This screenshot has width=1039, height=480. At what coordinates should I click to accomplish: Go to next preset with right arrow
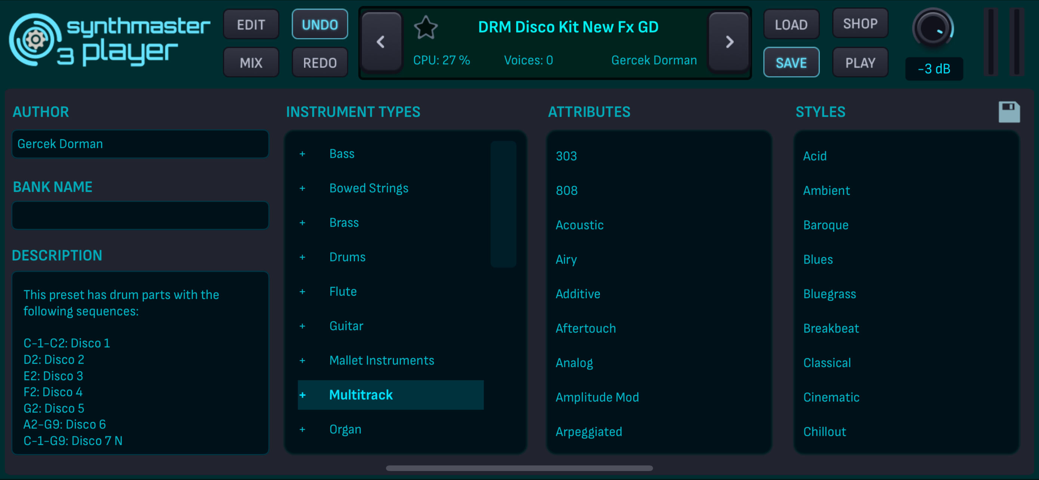click(x=729, y=42)
